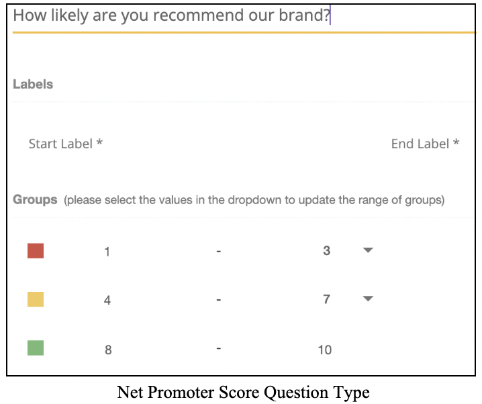The width and height of the screenshot is (482, 404).
Task: Click the Start Label input field
Action: 66,144
